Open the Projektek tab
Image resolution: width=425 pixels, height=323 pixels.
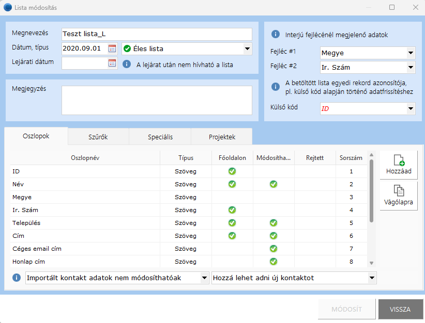pyautogui.click(x=222, y=137)
